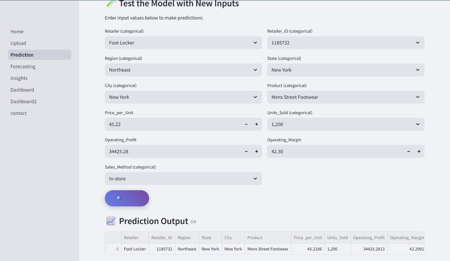Click the minus icon for Price_per_Unit
Image resolution: width=450 pixels, height=261 pixels.
point(246,124)
